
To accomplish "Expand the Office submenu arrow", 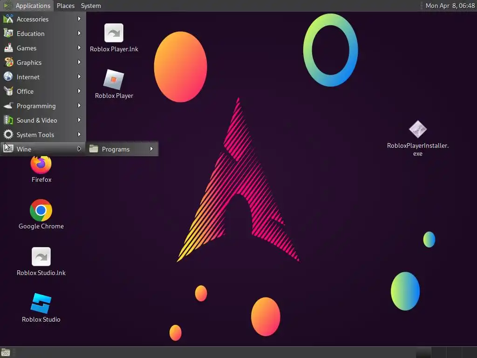I will (x=79, y=91).
